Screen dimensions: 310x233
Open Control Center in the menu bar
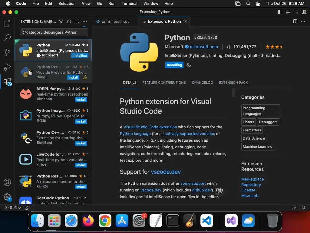coord(258,4)
